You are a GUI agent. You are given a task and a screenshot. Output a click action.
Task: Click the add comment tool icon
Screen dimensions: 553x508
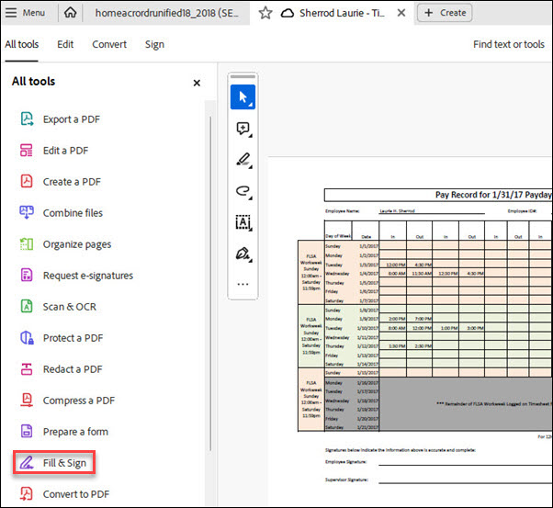(243, 129)
